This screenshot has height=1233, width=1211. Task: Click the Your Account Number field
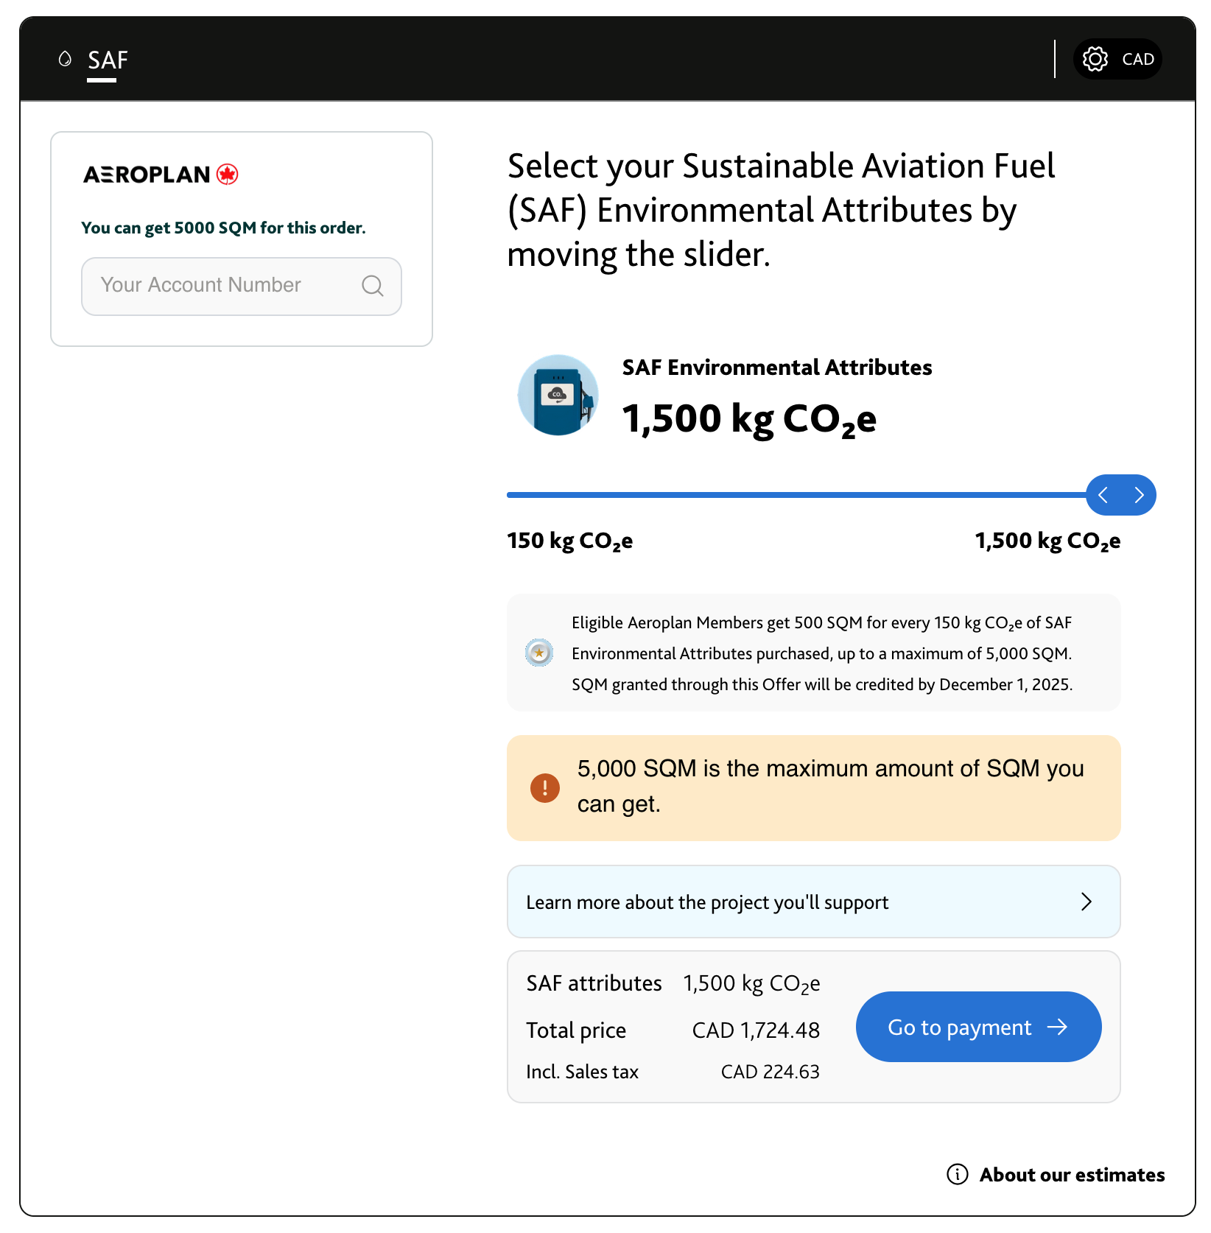point(242,286)
